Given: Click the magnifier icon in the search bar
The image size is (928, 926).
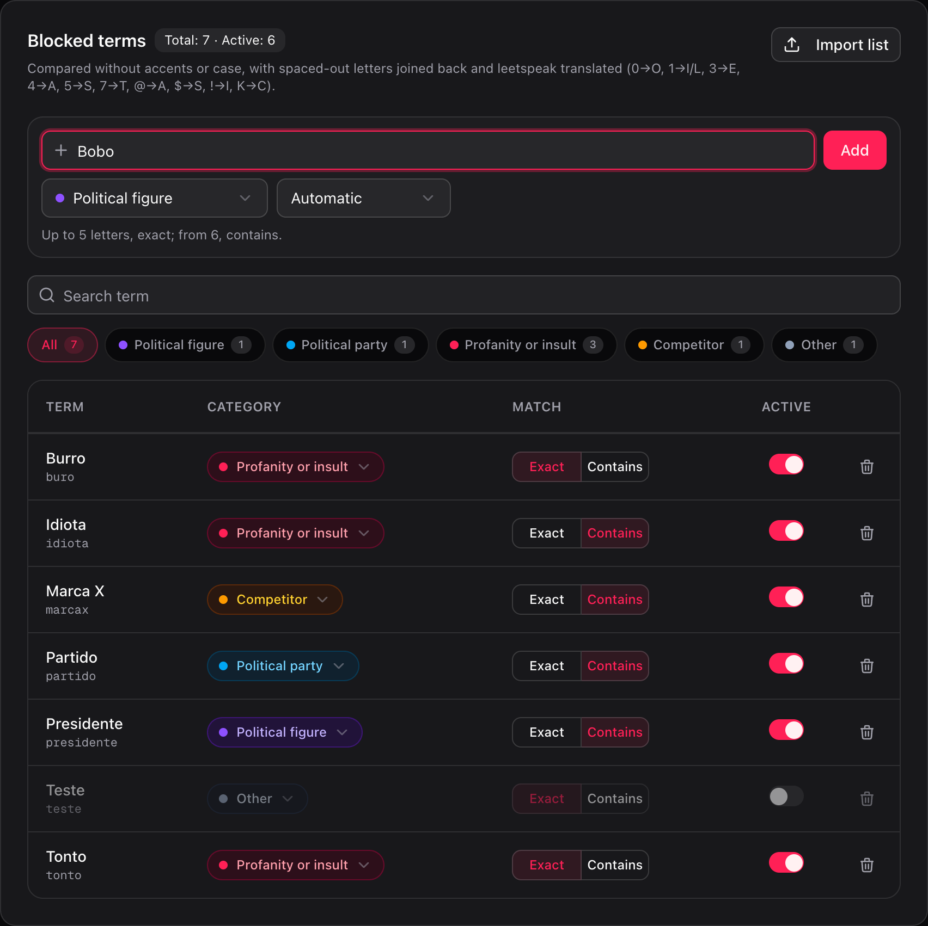Looking at the screenshot, I should coord(47,295).
